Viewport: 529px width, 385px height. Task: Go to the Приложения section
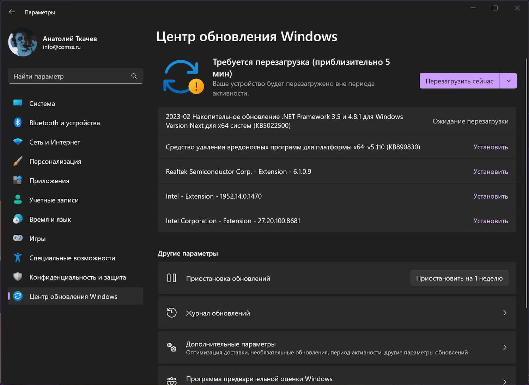click(49, 181)
